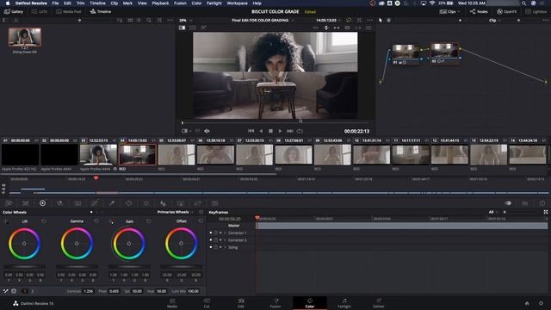Image resolution: width=551 pixels, height=310 pixels.
Task: Open the Workspace menu
Action: (x=237, y=3)
